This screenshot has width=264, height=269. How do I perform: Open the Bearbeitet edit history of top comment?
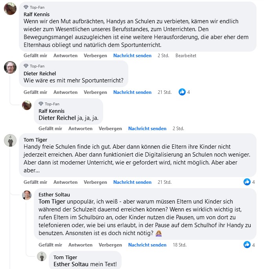point(186,56)
